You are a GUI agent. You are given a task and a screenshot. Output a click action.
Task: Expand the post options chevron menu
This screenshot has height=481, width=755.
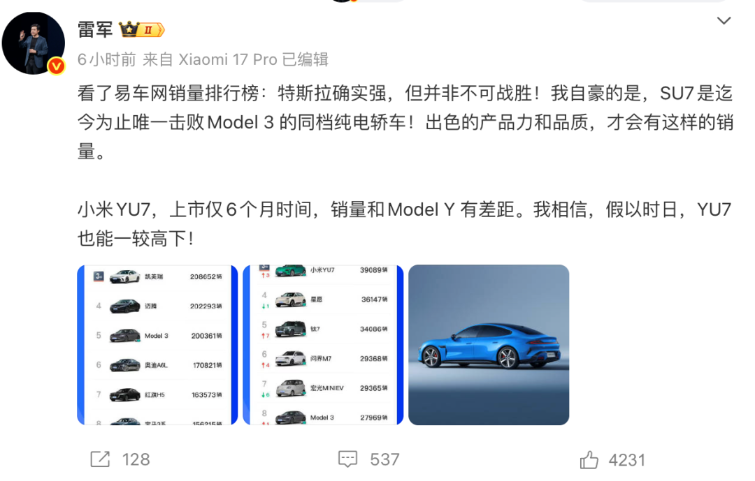[724, 21]
